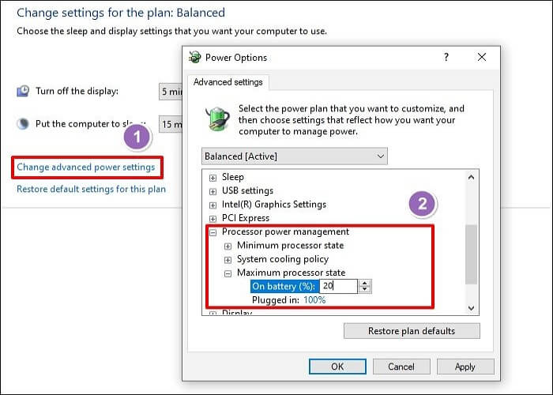Expand the Sleep settings node
The image size is (553, 395).
[213, 178]
